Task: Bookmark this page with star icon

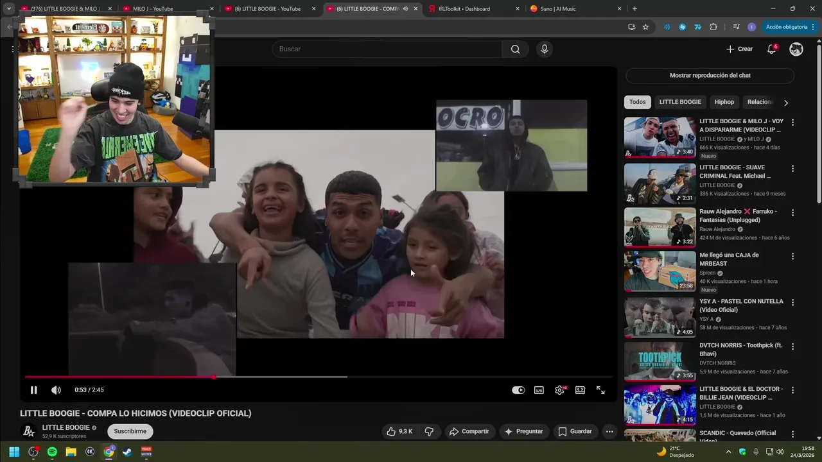Action: (x=645, y=27)
